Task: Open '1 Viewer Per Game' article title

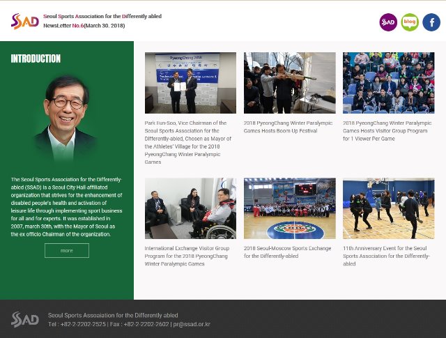Action: pos(387,130)
